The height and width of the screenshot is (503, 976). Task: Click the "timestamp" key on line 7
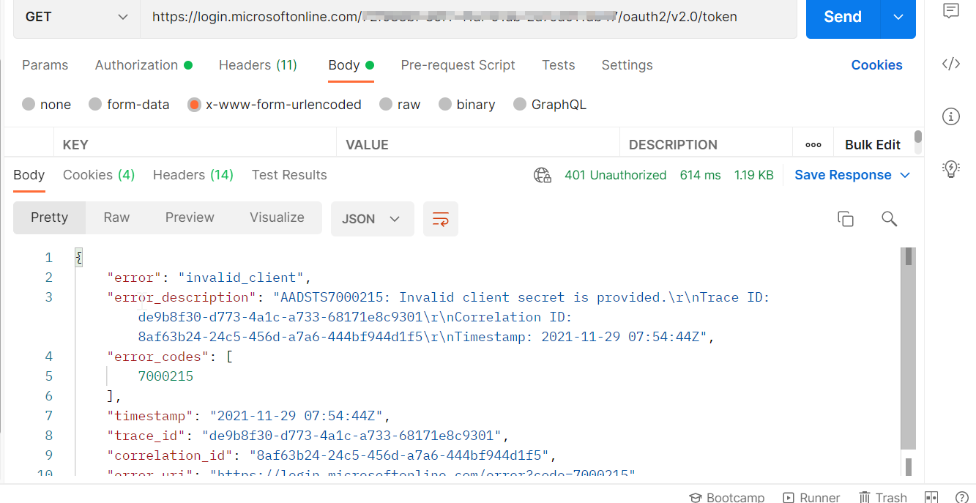(149, 416)
